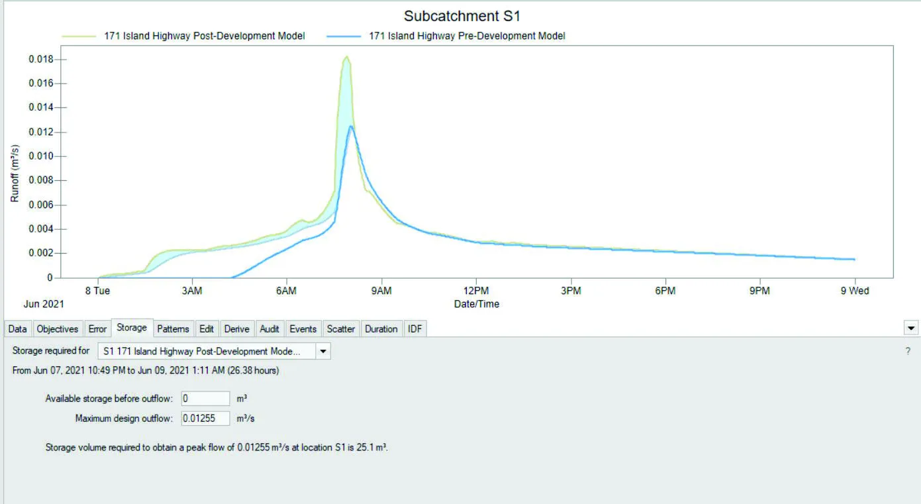Click the Available storage before outflow field

(x=205, y=399)
